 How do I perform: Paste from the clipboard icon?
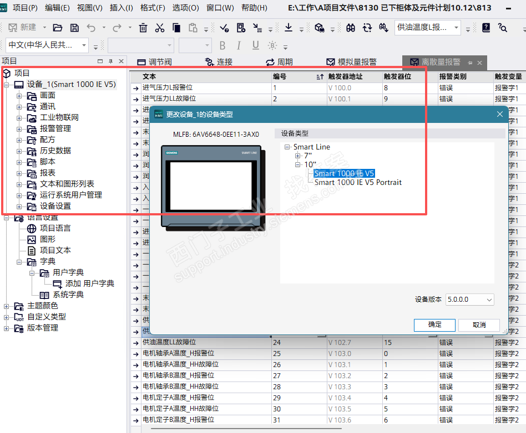(x=193, y=28)
